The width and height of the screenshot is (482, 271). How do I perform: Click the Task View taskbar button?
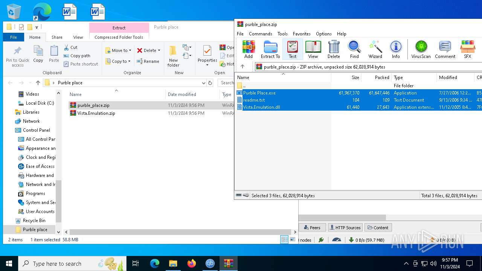coord(136,263)
